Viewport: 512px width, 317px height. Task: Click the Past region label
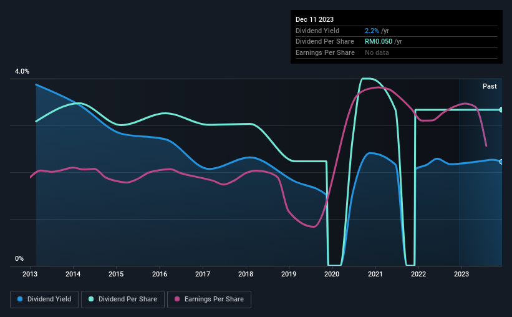click(x=490, y=86)
